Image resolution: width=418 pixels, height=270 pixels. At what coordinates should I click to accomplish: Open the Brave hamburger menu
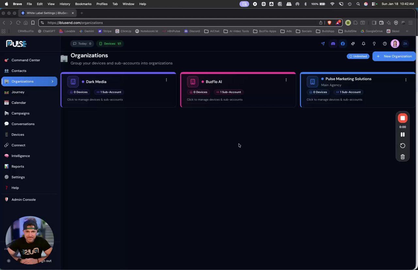410,23
